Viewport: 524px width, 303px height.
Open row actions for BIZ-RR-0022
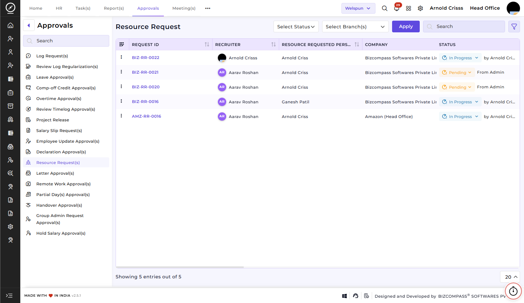click(x=121, y=57)
